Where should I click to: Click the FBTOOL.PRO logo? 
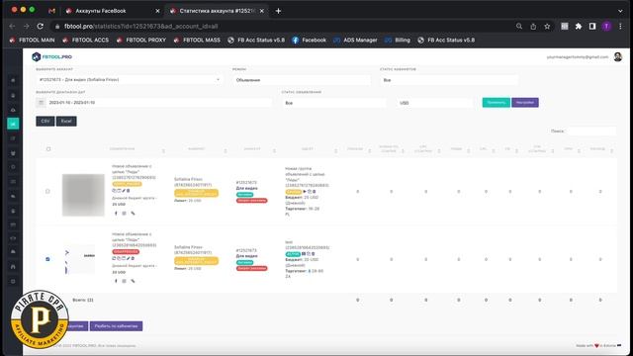51,57
